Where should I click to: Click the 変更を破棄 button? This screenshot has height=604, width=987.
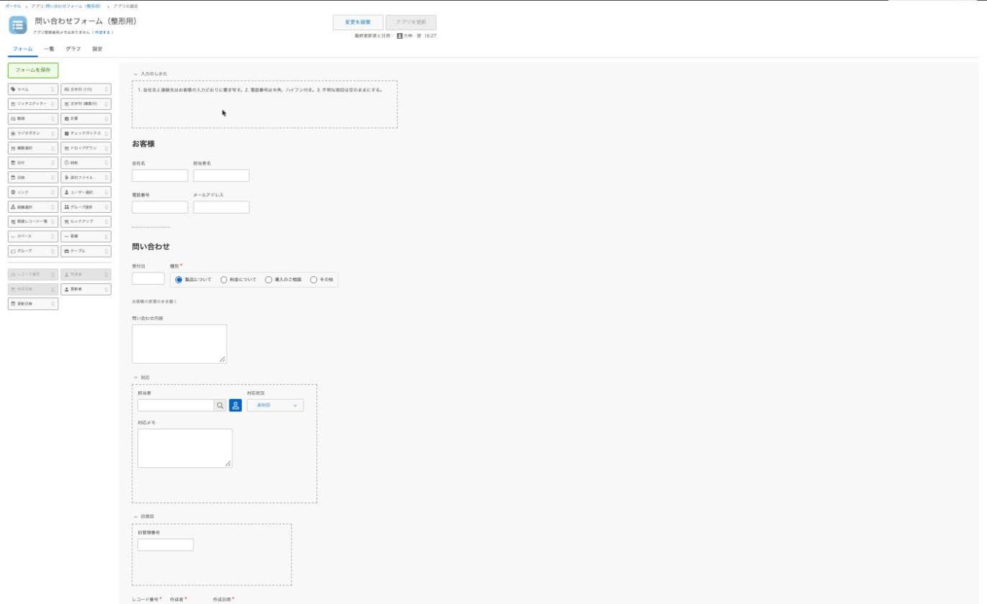click(x=358, y=22)
